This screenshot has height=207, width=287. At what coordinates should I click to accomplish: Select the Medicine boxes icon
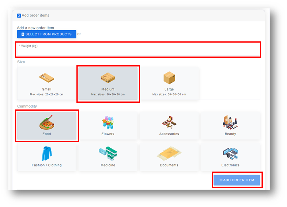click(108, 153)
